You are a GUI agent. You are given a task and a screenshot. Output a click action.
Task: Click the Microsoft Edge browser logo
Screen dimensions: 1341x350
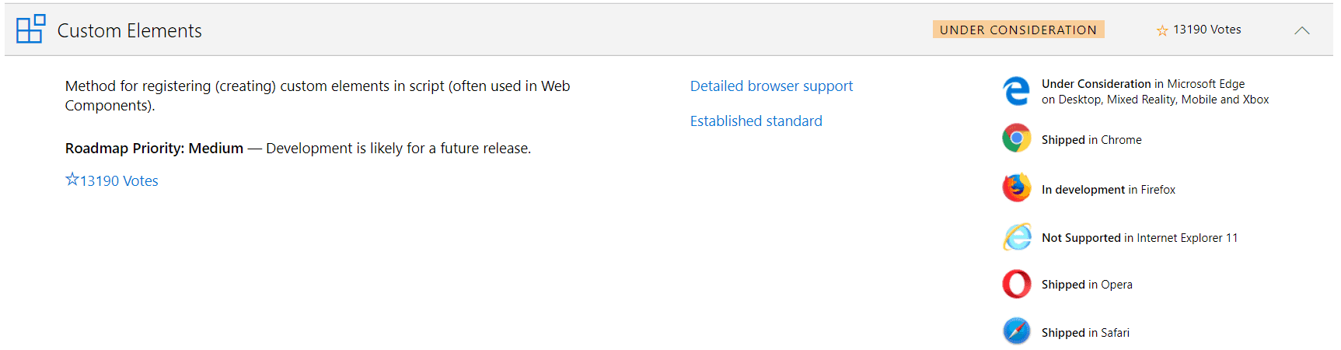(1016, 92)
